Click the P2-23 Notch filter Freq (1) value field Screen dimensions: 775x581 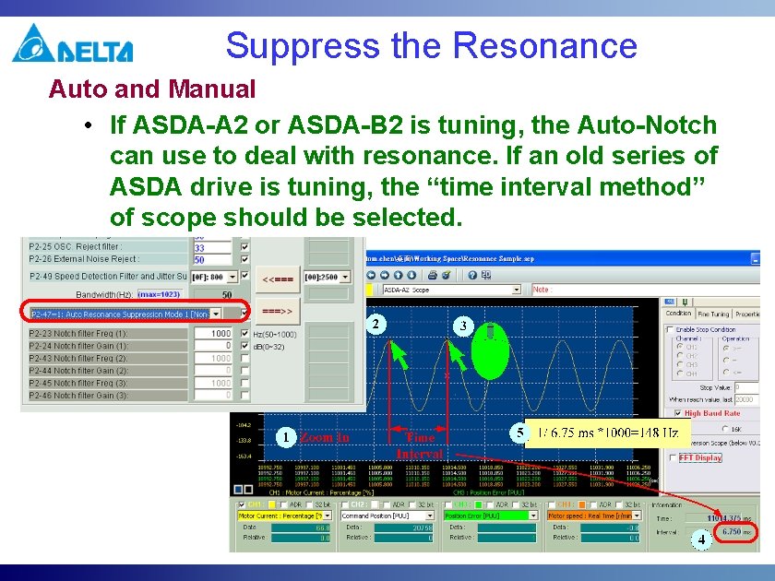[x=213, y=334]
